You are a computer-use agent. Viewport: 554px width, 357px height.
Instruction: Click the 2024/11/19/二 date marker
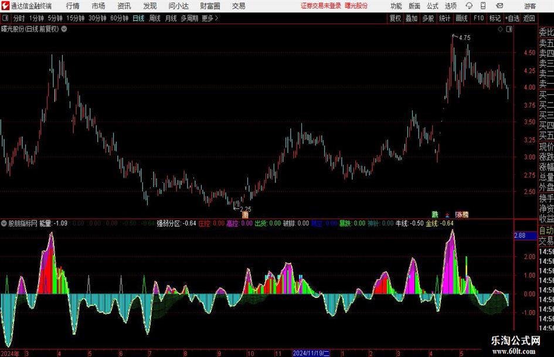click(x=311, y=353)
